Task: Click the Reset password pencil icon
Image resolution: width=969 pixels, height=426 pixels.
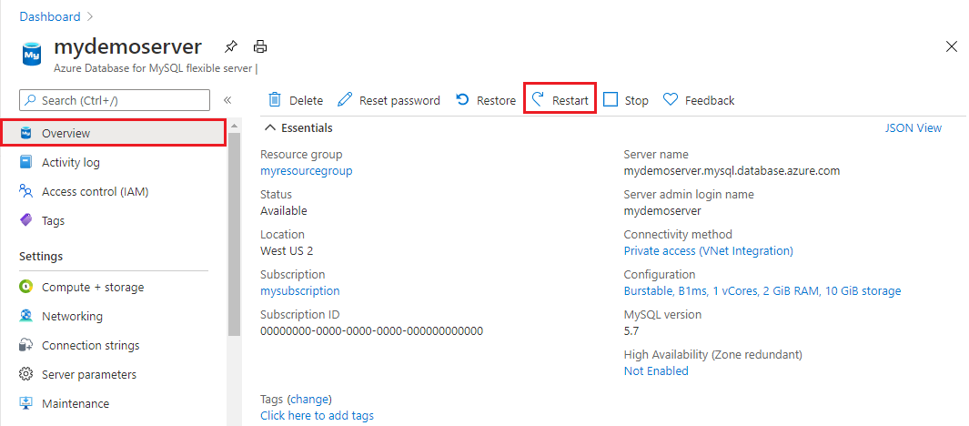Action: pos(345,100)
